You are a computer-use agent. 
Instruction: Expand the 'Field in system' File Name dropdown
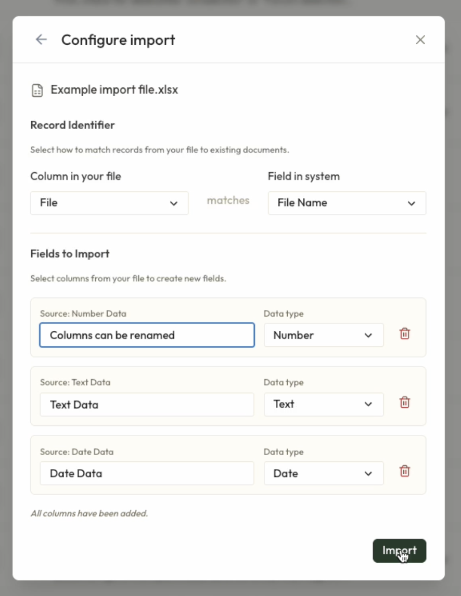tap(347, 203)
